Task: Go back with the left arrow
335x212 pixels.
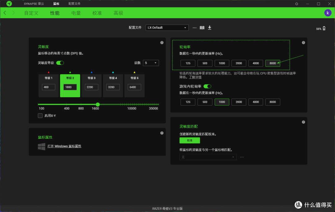Action: point(5,13)
